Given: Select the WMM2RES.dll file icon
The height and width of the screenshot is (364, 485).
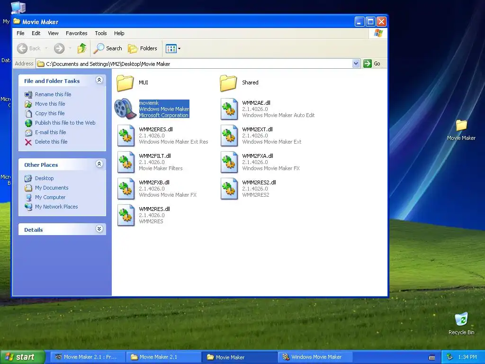Looking at the screenshot, I should click(x=126, y=216).
